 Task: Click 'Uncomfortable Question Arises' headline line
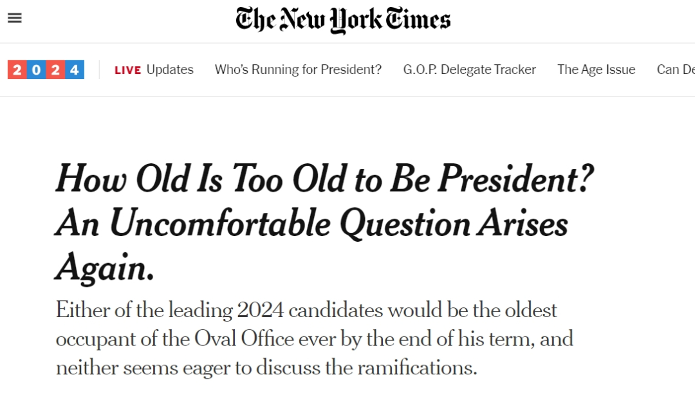point(338,223)
